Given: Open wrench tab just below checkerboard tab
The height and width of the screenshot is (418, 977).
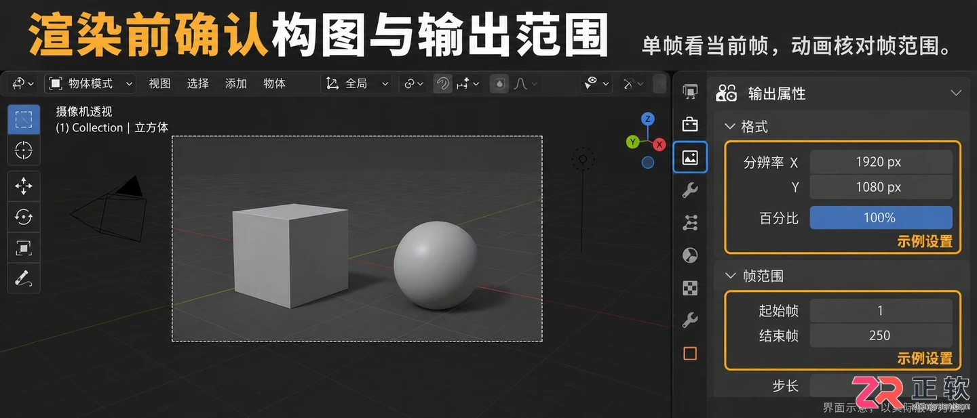Looking at the screenshot, I should pos(690,320).
